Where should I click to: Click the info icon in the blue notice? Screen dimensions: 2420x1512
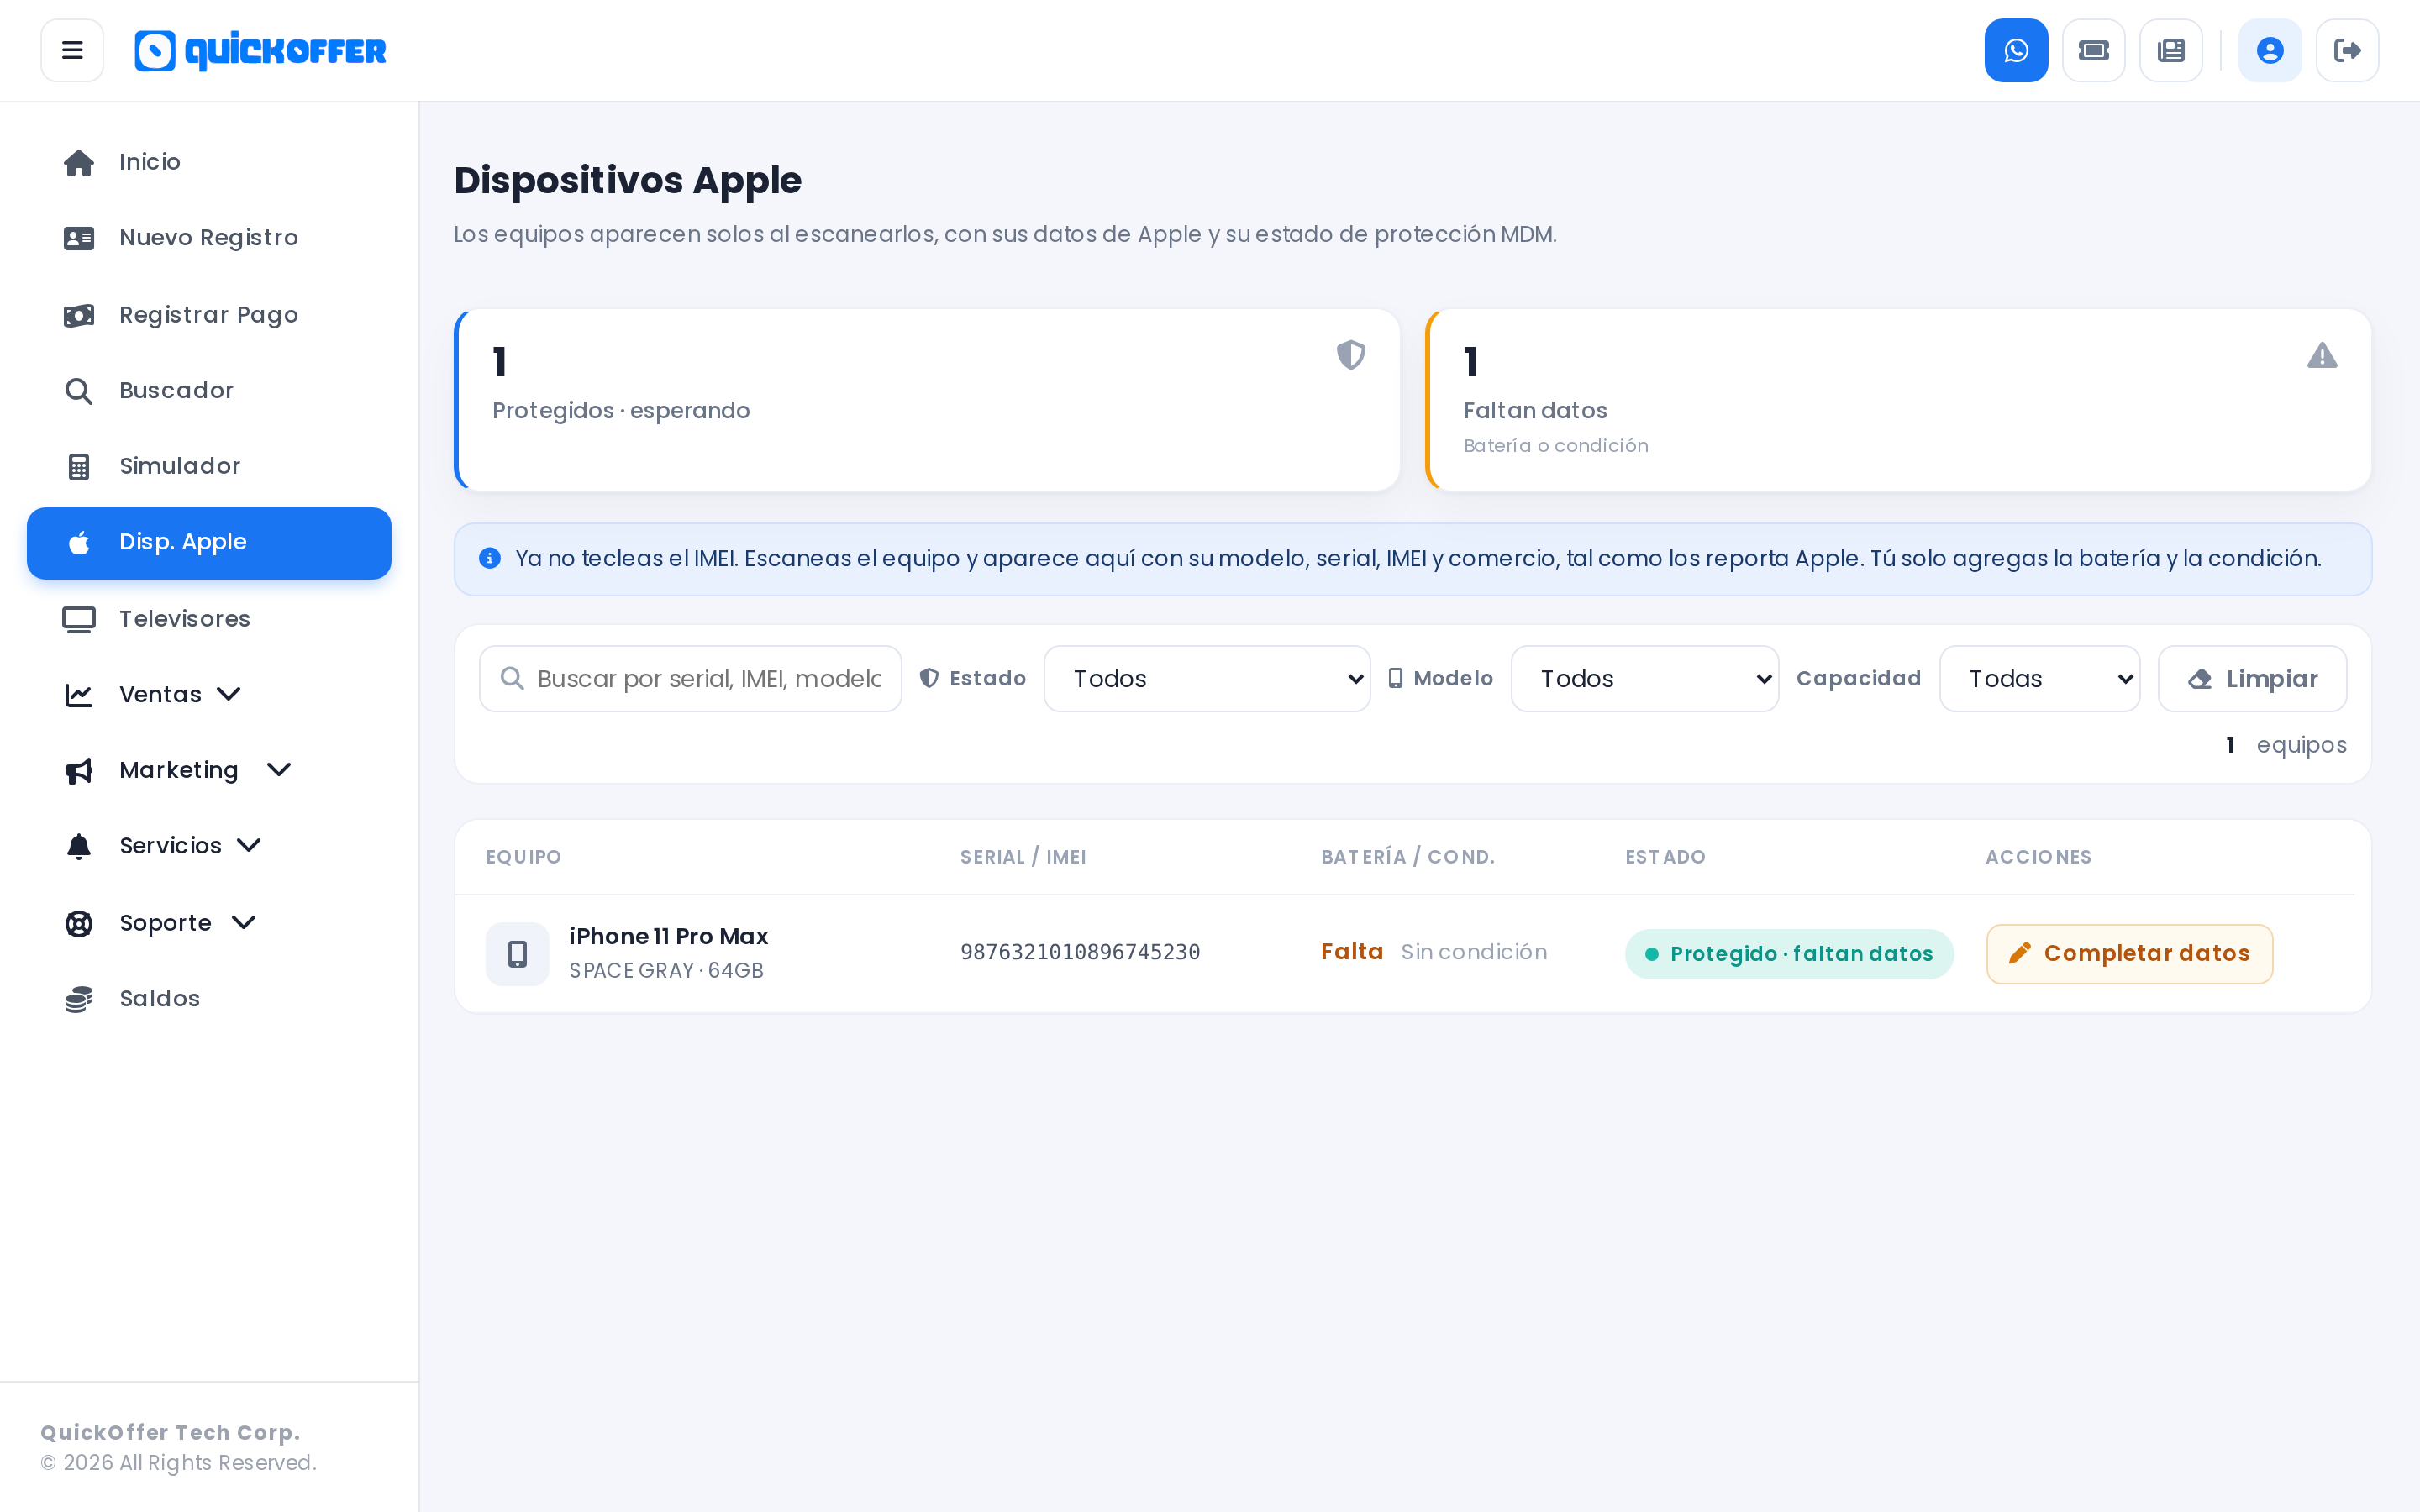[x=490, y=558]
